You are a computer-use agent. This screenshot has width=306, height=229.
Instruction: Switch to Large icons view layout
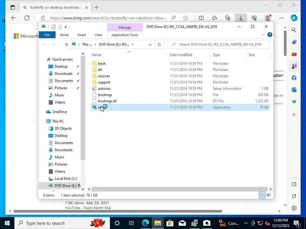coord(269,195)
